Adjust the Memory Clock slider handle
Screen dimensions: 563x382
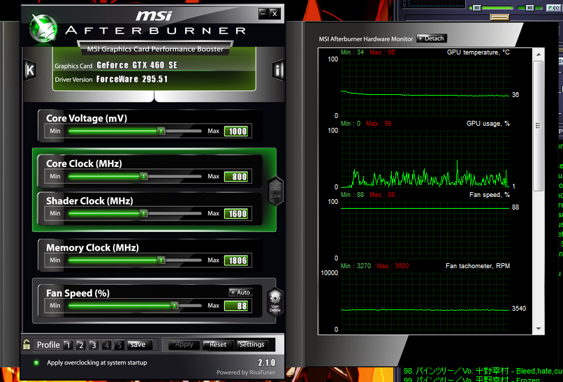161,260
